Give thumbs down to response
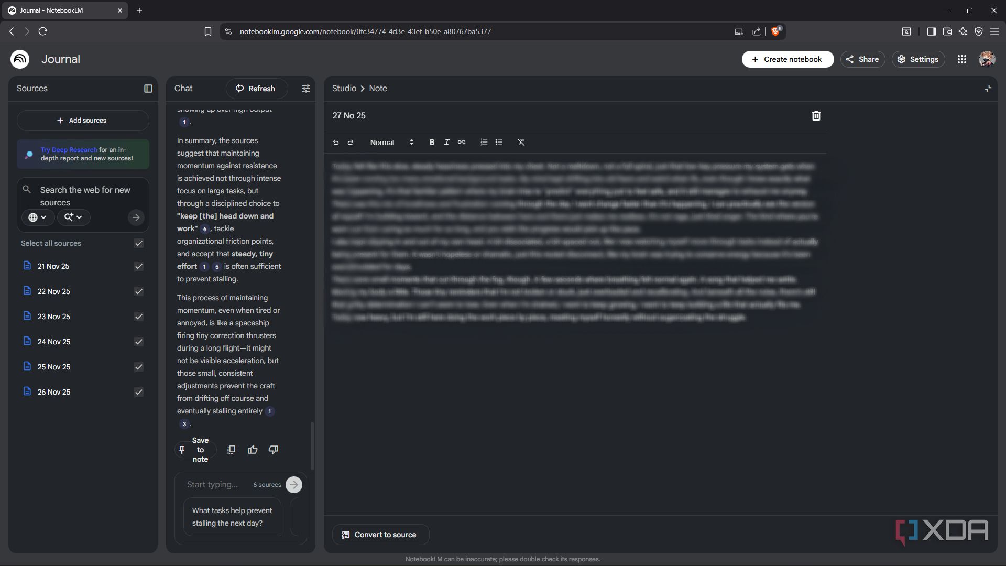 point(274,450)
